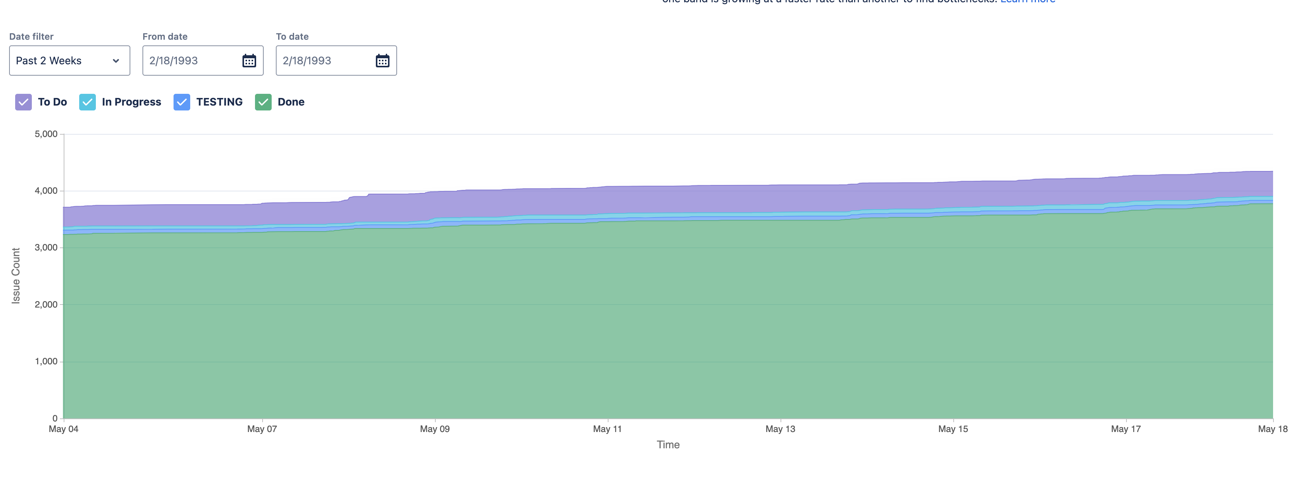This screenshot has width=1314, height=488.
Task: Disable the TESTING status checkbox
Action: coord(181,102)
